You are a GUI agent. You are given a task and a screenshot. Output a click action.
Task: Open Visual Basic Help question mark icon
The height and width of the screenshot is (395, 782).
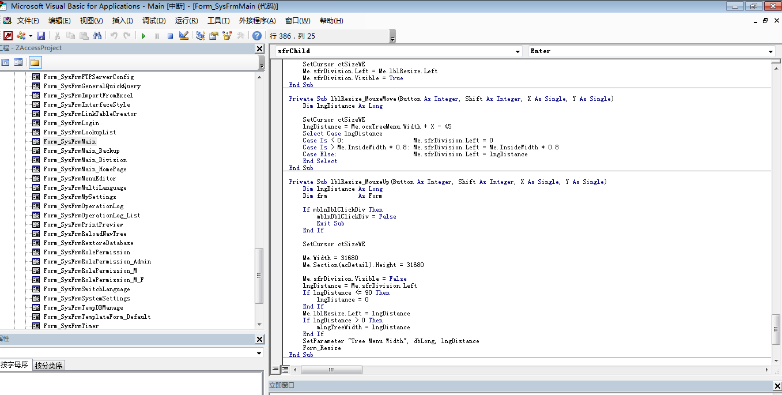click(257, 36)
